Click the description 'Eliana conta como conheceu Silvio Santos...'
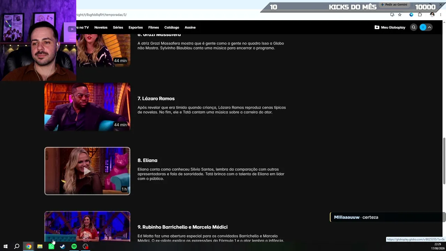 [211, 174]
